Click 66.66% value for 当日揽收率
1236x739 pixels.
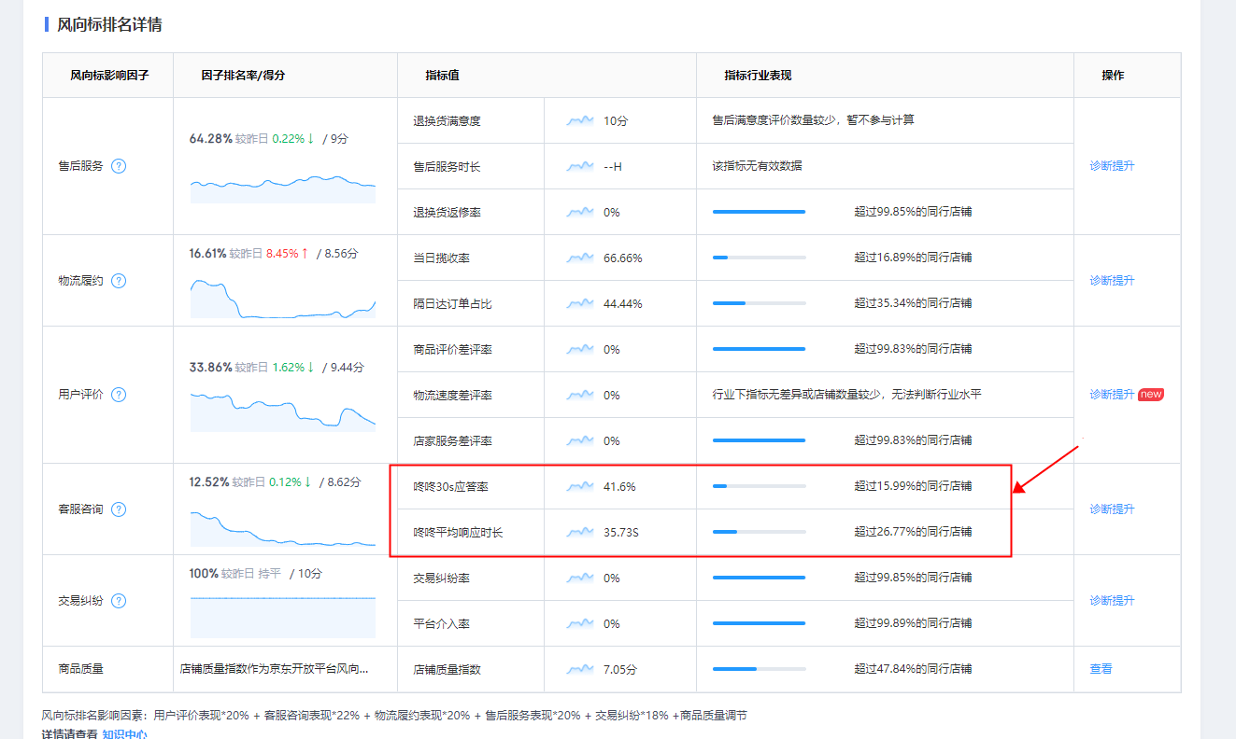click(x=623, y=258)
